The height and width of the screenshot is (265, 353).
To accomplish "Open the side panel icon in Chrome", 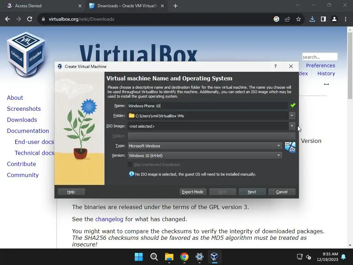I will [x=323, y=19].
